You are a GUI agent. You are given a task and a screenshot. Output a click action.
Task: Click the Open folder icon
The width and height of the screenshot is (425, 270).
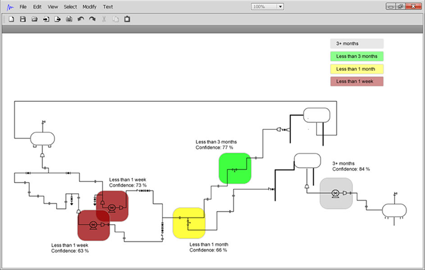click(34, 19)
